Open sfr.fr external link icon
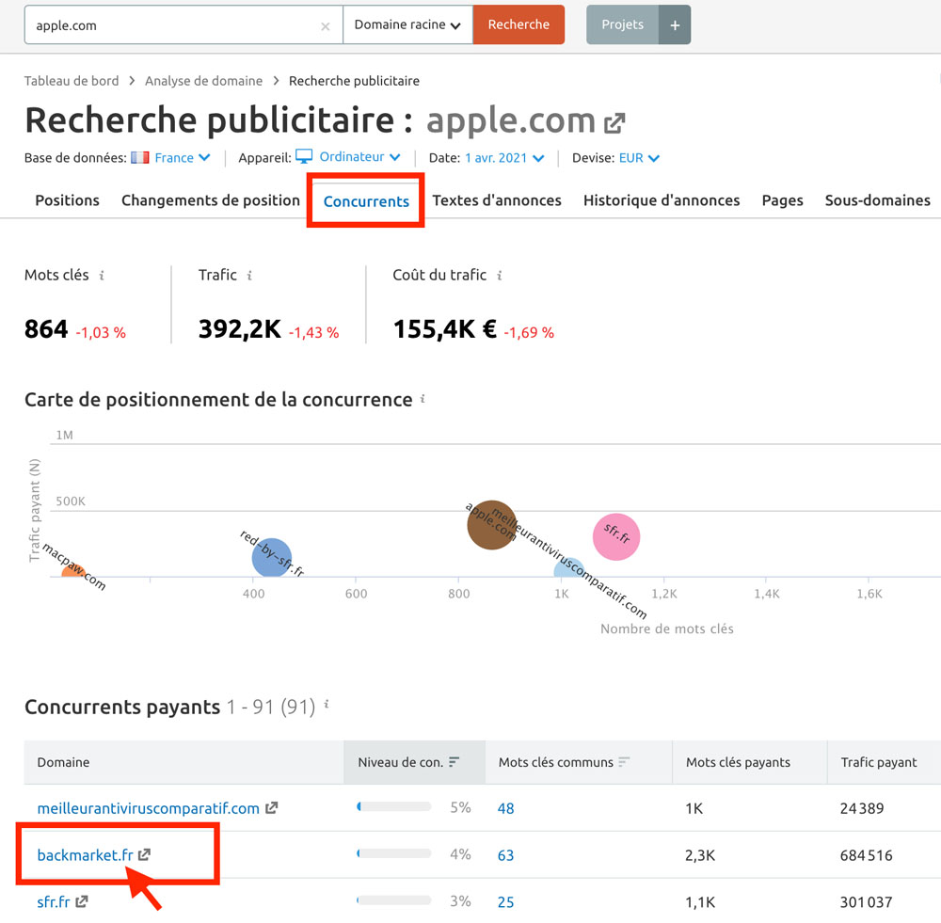 (82, 901)
